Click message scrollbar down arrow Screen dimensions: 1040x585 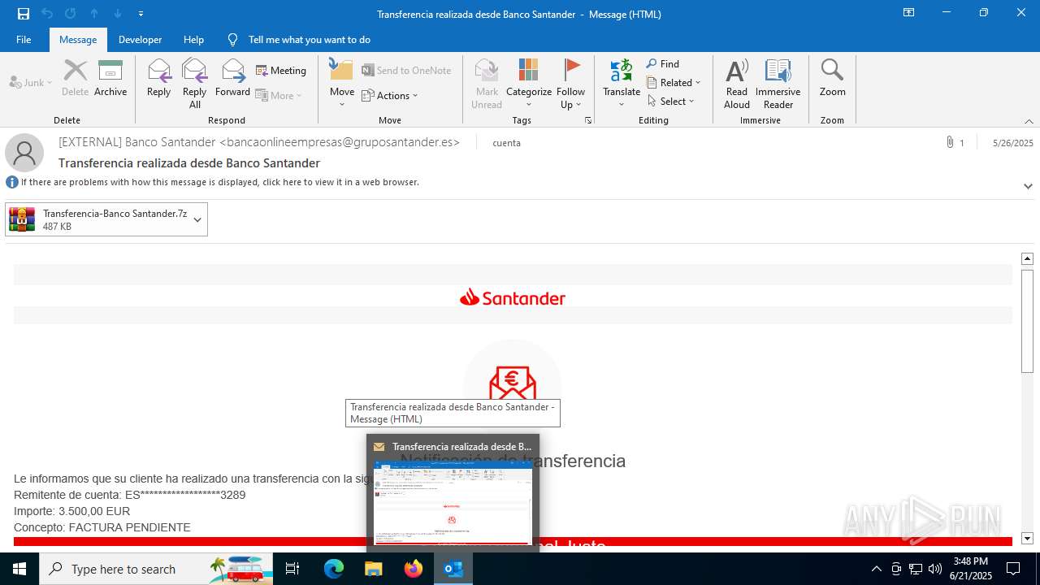1027,538
